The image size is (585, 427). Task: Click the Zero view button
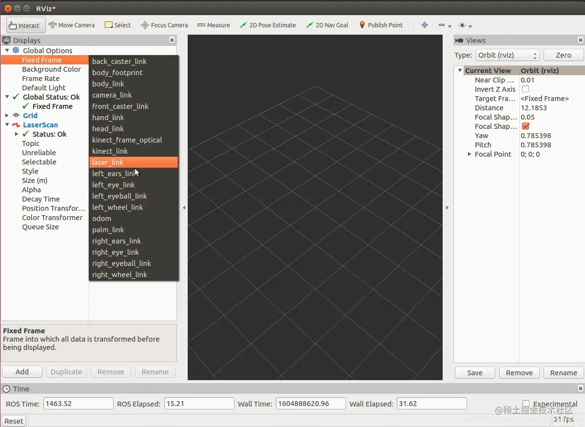[564, 55]
